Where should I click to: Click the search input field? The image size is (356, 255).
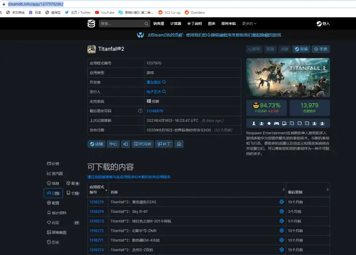pos(124,24)
